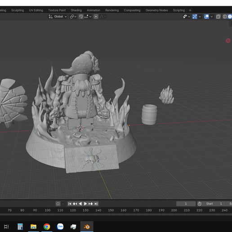
Task: Open Zalo from the taskbar
Action: (60, 227)
